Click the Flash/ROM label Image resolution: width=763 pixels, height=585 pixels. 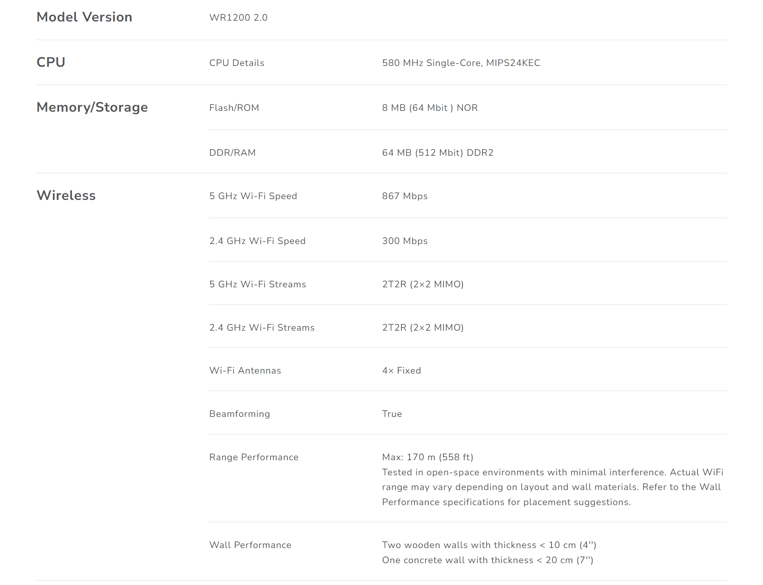click(x=234, y=108)
